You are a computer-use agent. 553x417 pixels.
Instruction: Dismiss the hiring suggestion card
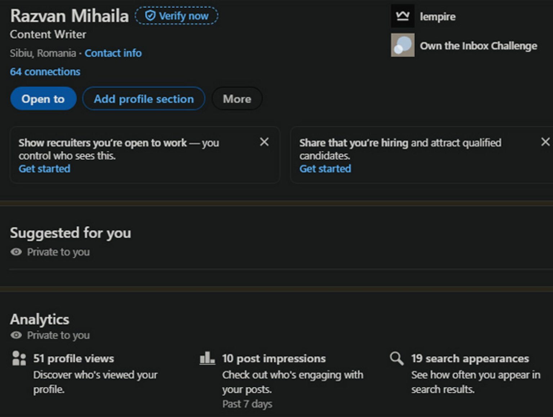545,142
